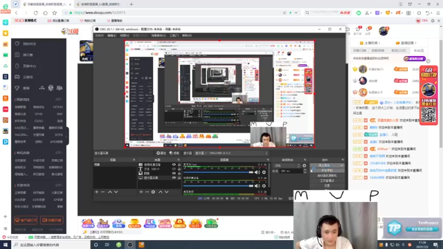Open the gamepad icon item in Douyu sidebar
This screenshot has height=249, width=443.
(x=17, y=77)
